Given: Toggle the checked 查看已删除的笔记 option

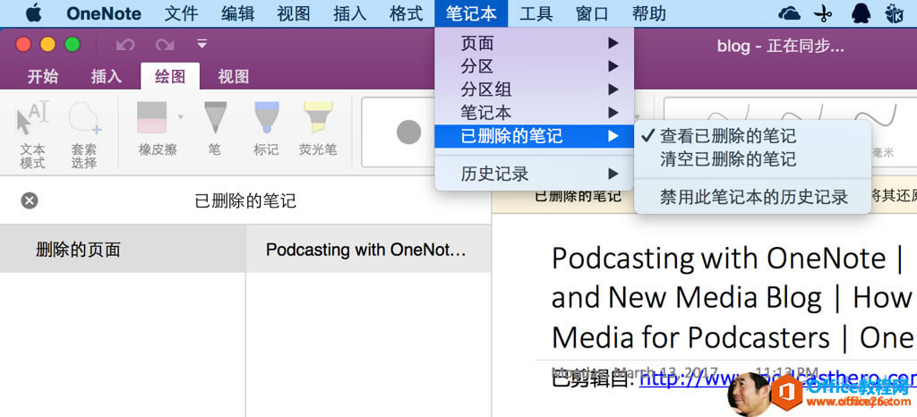Looking at the screenshot, I should tap(753, 136).
